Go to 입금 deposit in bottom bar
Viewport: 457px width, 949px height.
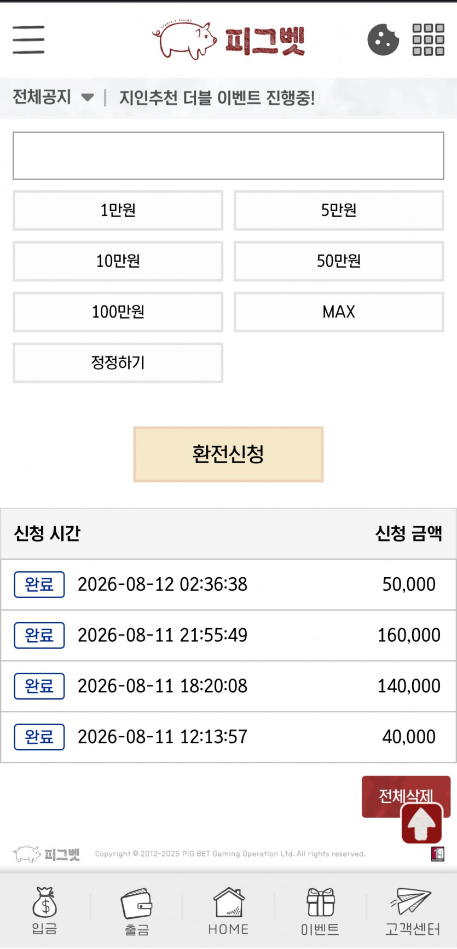click(45, 910)
